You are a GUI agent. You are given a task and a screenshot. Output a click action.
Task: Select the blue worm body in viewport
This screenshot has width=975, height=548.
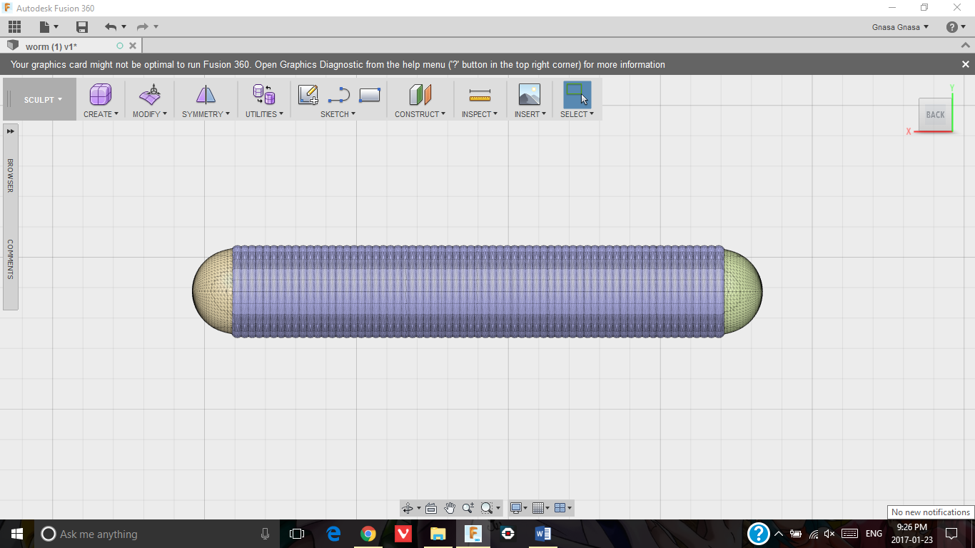pos(478,291)
